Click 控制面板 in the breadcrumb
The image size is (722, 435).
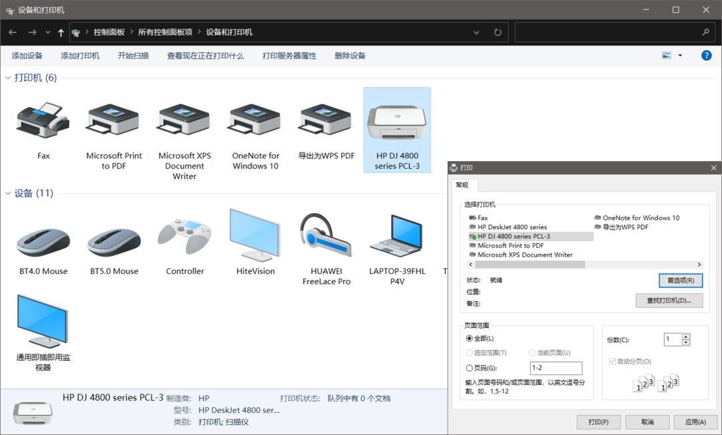109,32
